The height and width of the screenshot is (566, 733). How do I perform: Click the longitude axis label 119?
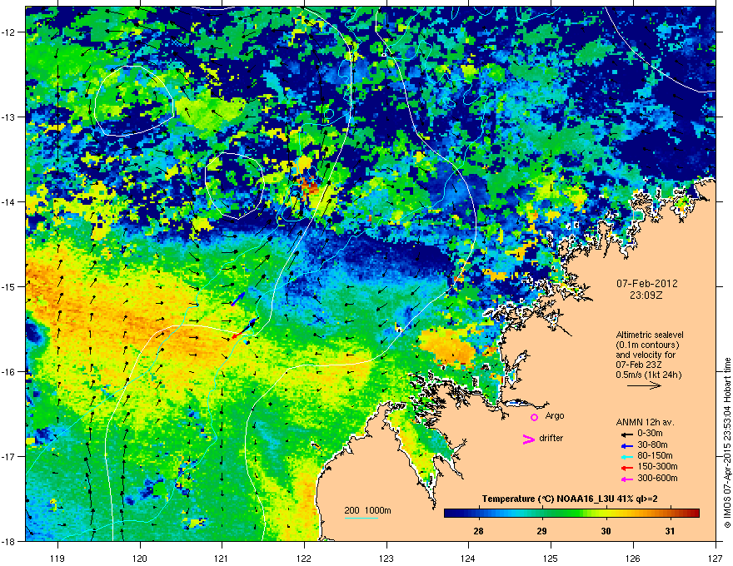(x=57, y=558)
